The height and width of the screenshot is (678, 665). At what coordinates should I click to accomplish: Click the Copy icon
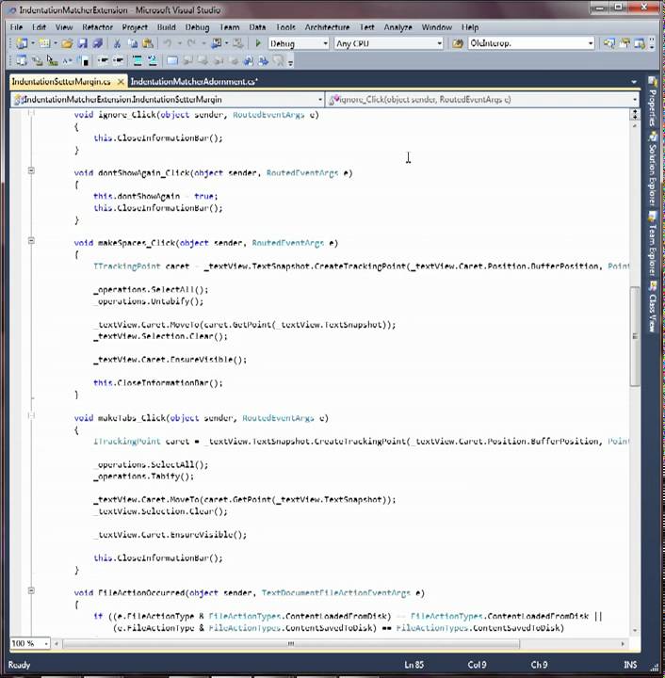tap(132, 43)
